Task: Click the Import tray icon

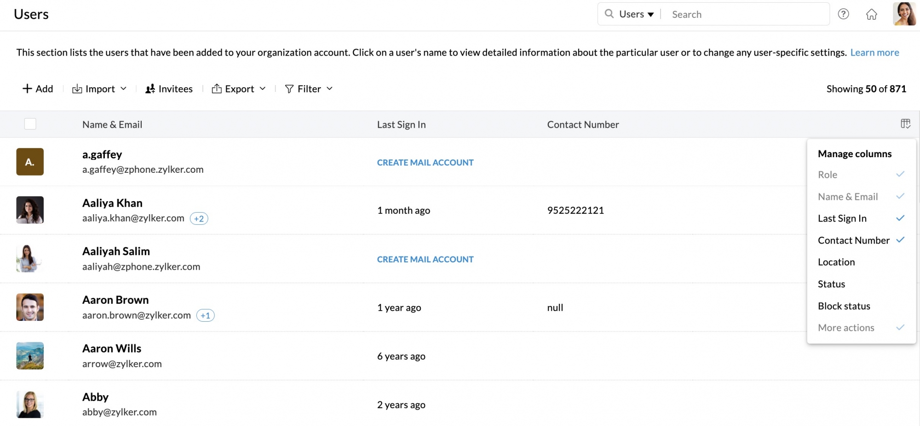Action: pos(77,89)
